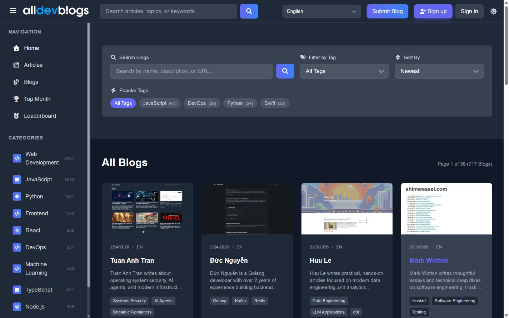509x318 pixels.
Task: Click the React category icon
Action: tap(17, 230)
